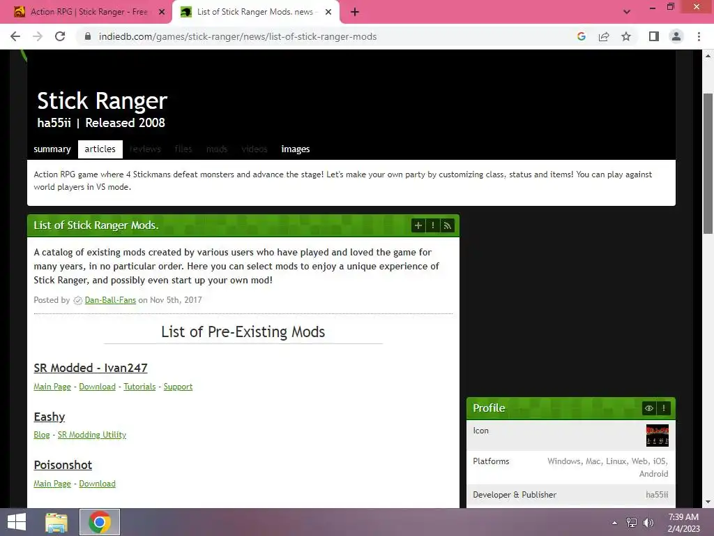714x536 pixels.
Task: Open the Chrome profile menu
Action: point(676,36)
